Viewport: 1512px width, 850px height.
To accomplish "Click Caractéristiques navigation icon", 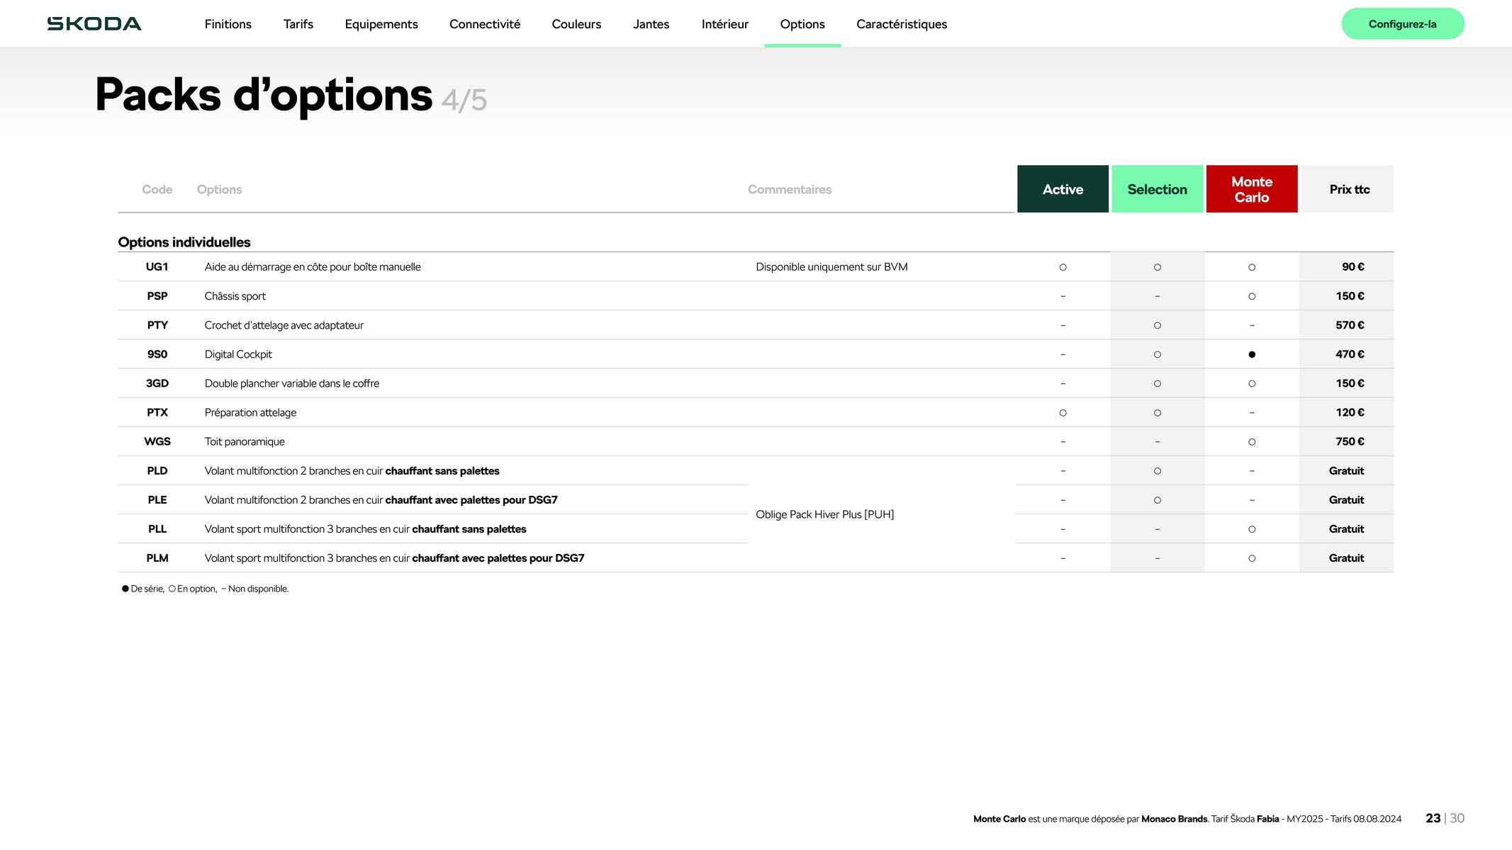I will 902,24.
